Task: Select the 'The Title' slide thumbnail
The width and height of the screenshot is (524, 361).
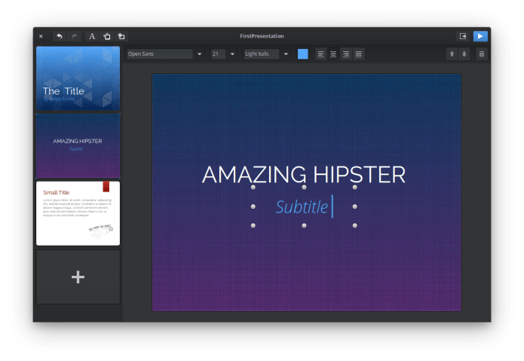Action: point(78,78)
